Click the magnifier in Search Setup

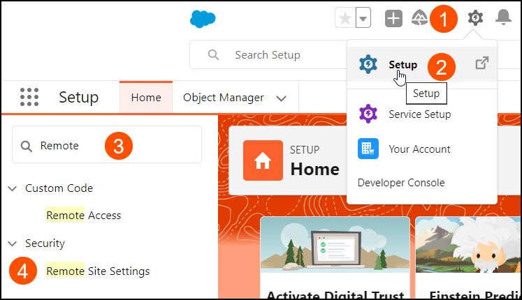(x=213, y=55)
